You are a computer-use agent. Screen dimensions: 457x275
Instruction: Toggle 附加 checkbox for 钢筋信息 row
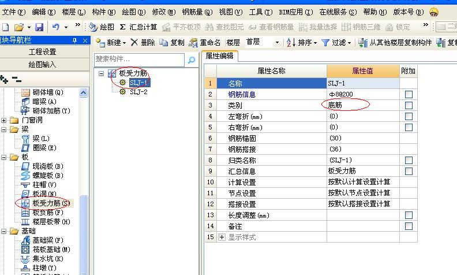tap(409, 94)
